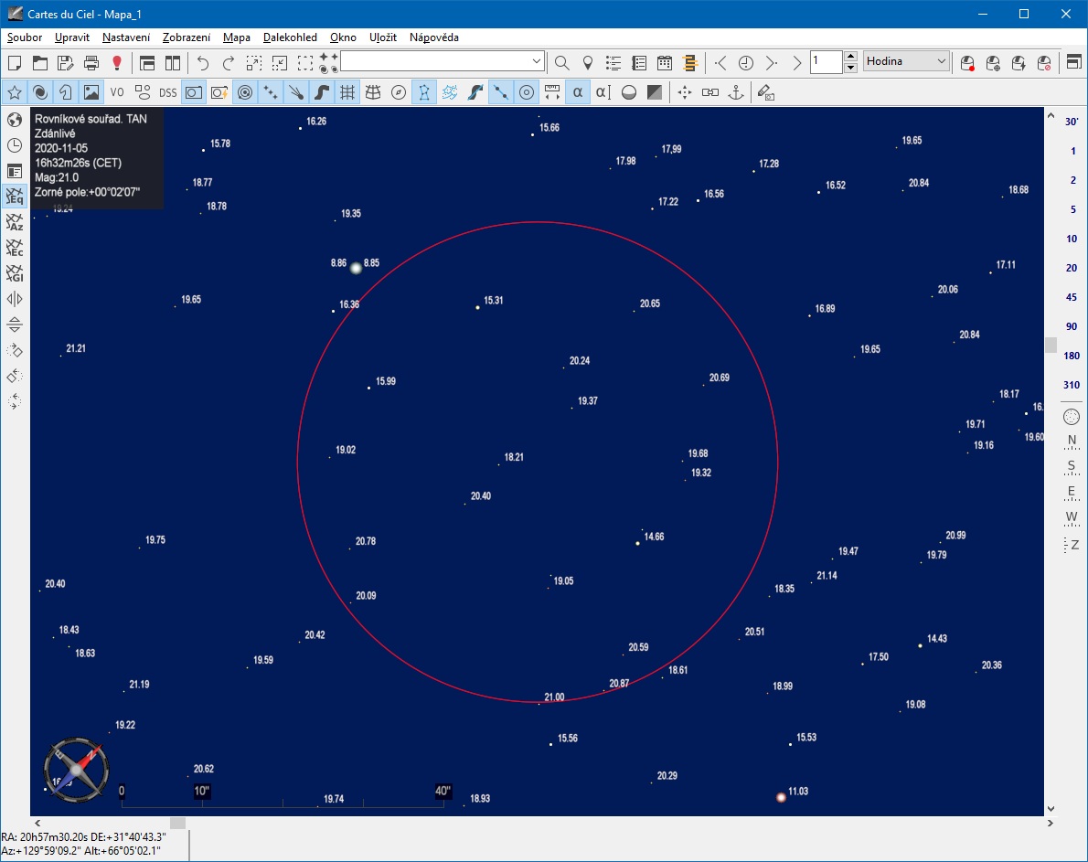Click the vertical scrollbar thumb
The image size is (1088, 862).
click(1051, 345)
